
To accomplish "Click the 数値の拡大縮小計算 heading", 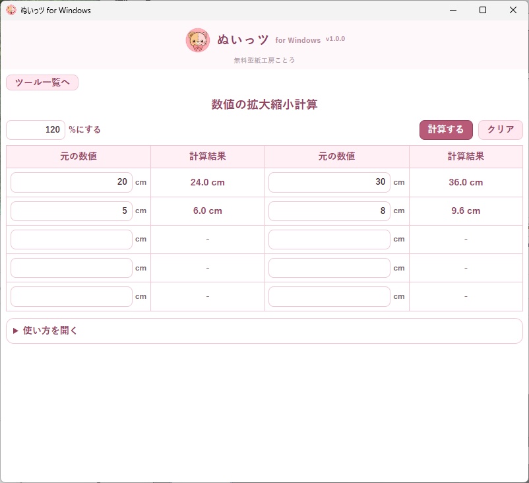I will (264, 105).
